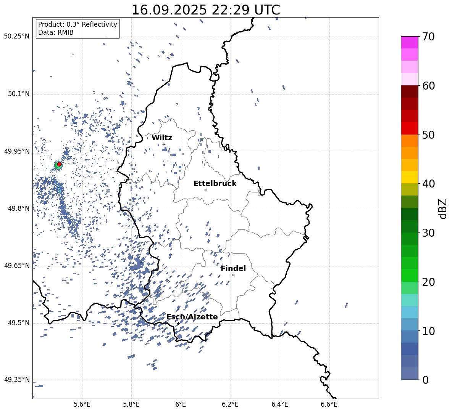Image resolution: width=452 pixels, height=412 pixels.
Task: Click the red radar site marker
Action: [59, 164]
